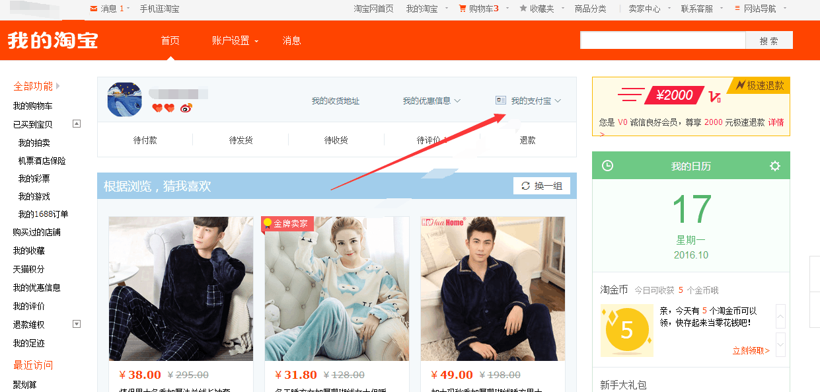Viewport: 820px width, 392px height.
Task: Expand the 我的支付宝 dropdown
Action: pos(558,101)
